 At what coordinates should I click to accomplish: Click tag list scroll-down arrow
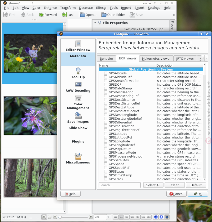coord(204,179)
